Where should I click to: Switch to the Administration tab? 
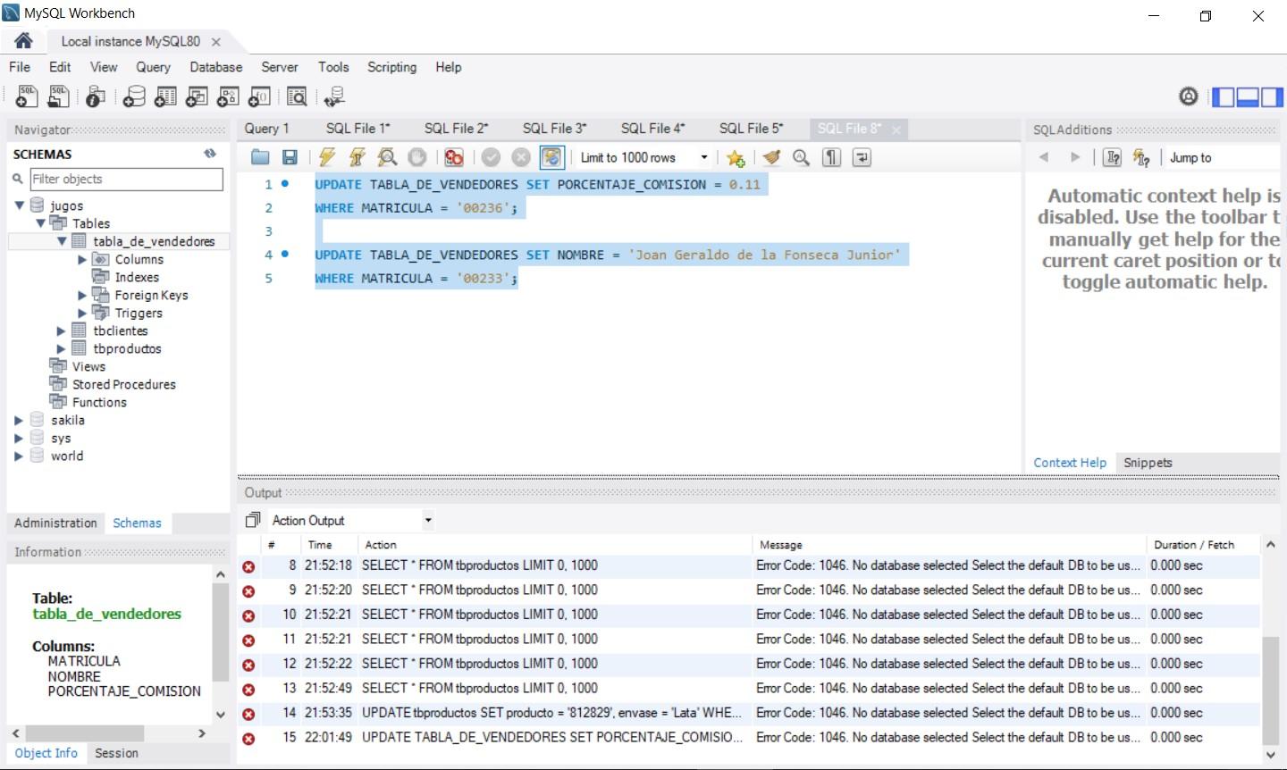(55, 523)
